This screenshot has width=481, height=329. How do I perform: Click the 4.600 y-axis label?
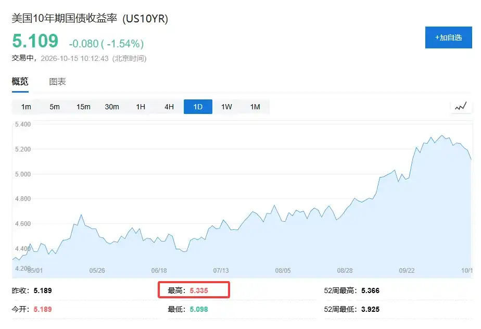pos(23,224)
